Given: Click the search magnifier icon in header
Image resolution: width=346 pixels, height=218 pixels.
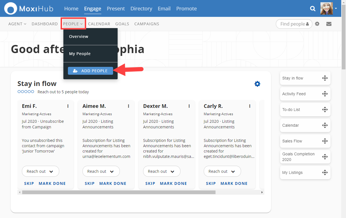Looking at the screenshot, I should click(x=313, y=9).
